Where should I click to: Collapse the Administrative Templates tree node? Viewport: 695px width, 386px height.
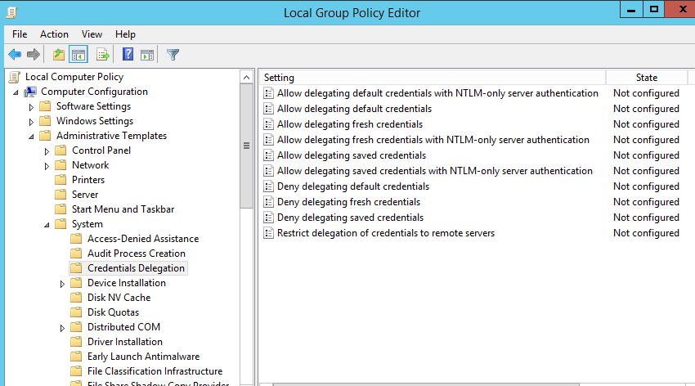click(x=32, y=137)
